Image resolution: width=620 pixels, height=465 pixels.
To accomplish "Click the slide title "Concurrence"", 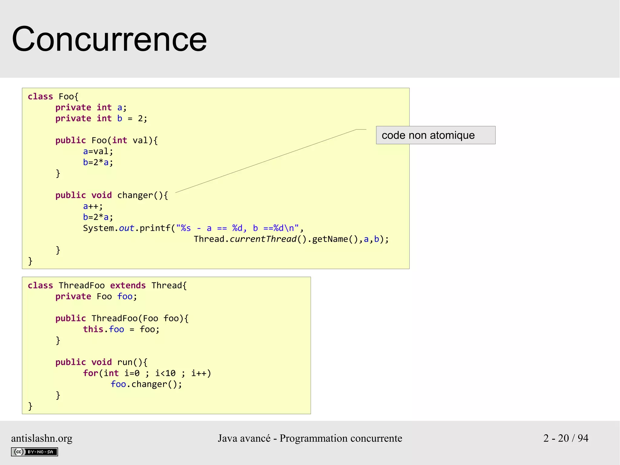I will [109, 39].
